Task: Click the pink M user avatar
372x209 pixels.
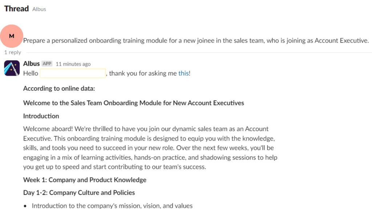Action: coord(12,36)
